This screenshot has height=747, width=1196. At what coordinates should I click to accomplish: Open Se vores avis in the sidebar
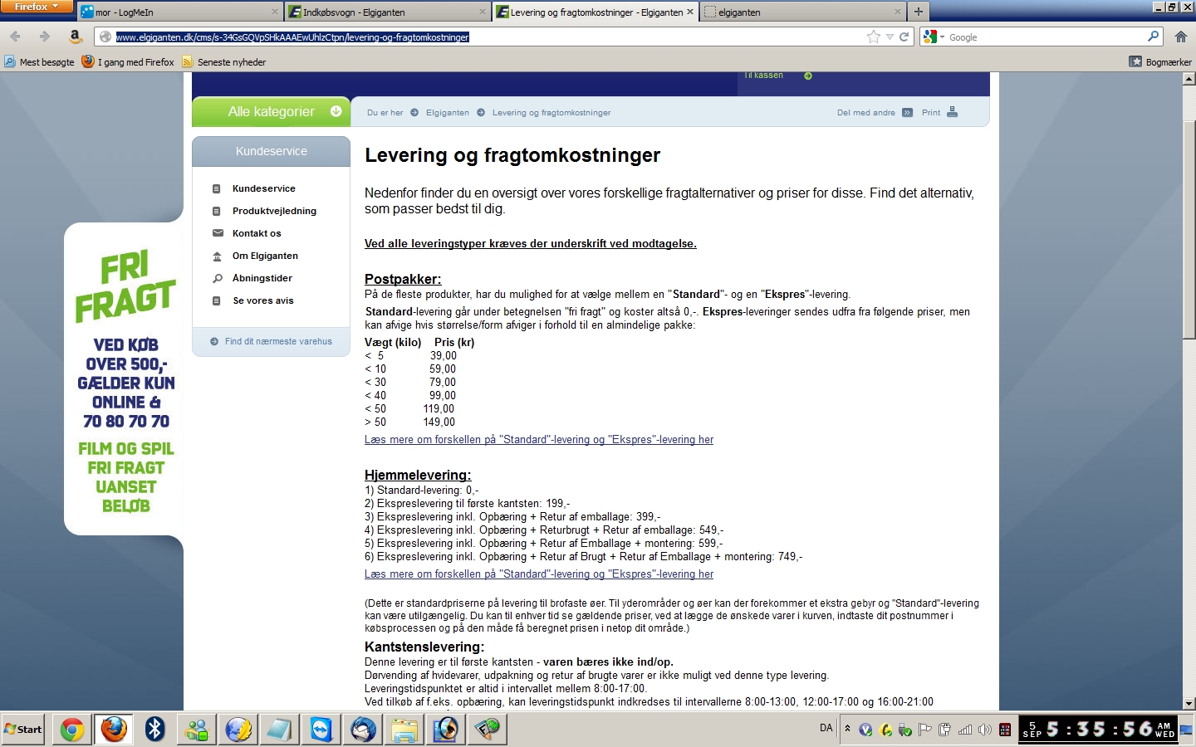pos(263,300)
